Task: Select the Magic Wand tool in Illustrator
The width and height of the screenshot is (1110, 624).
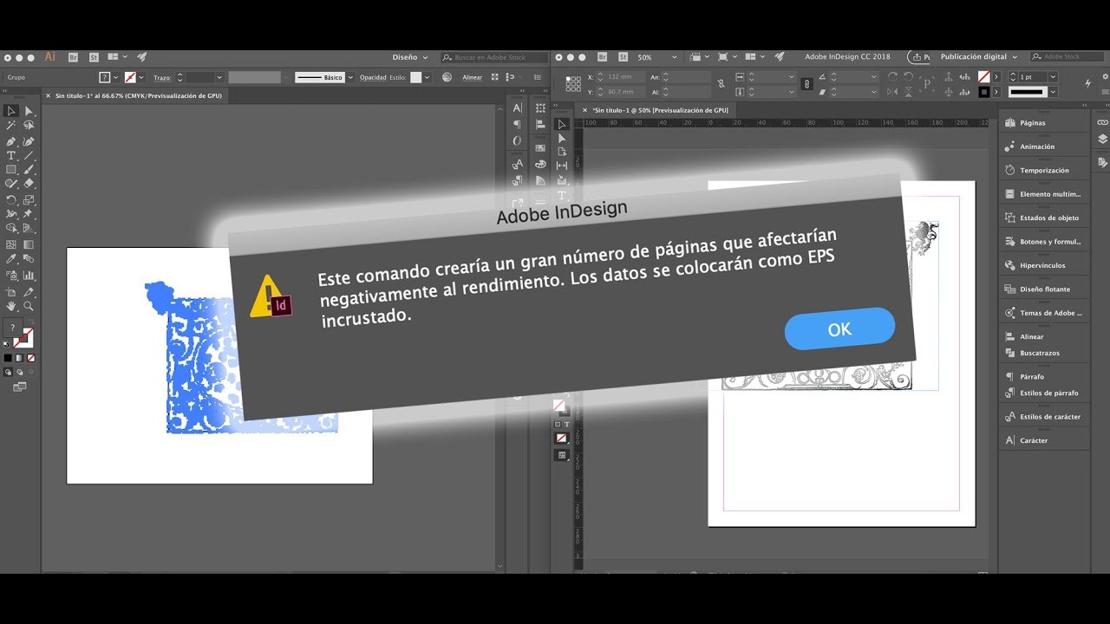Action: pyautogui.click(x=10, y=125)
